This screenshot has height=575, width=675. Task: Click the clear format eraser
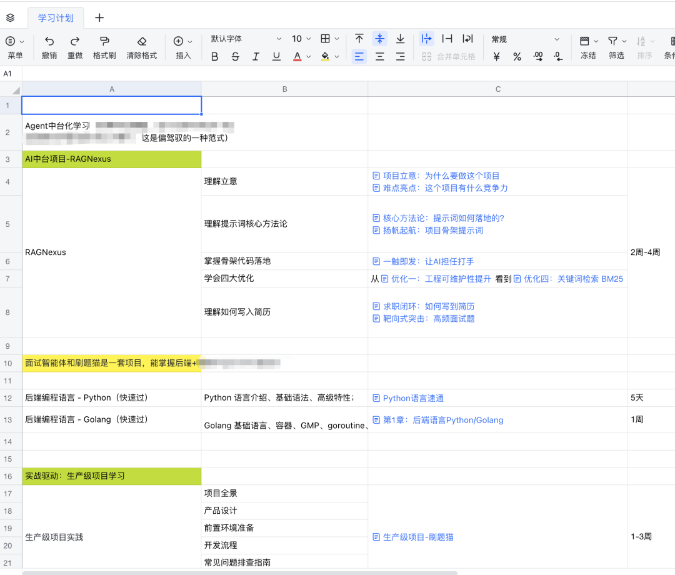point(142,41)
